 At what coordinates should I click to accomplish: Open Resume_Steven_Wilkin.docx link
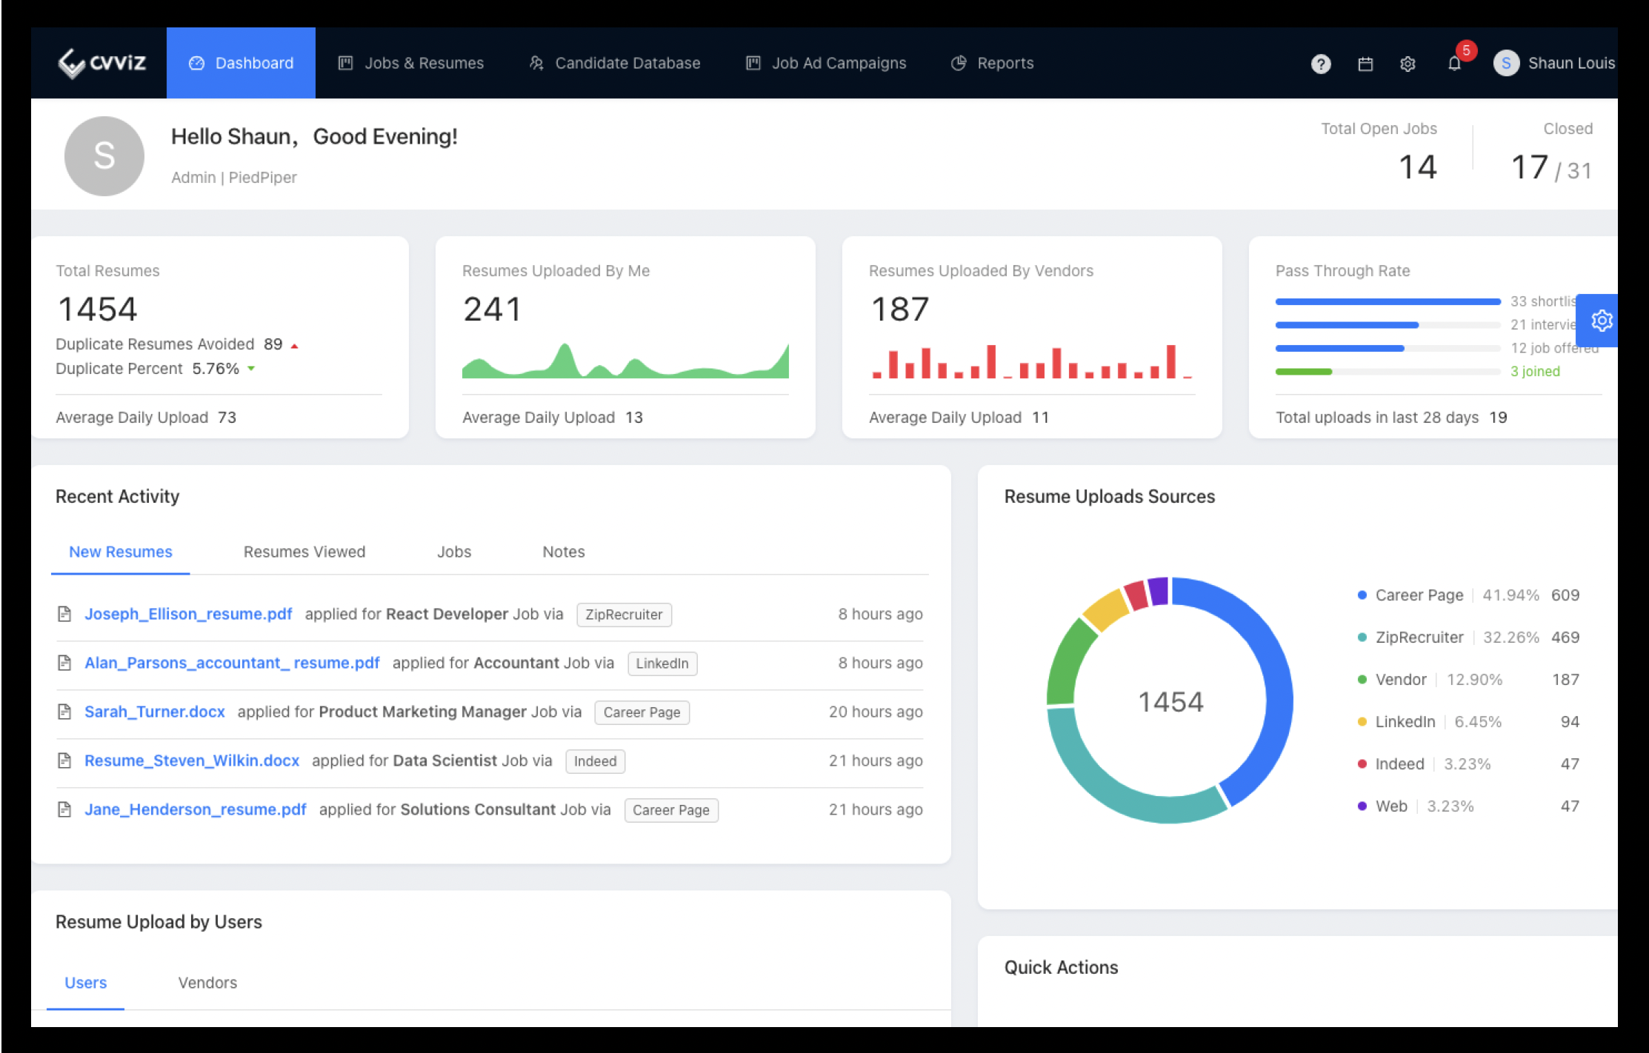[192, 760]
